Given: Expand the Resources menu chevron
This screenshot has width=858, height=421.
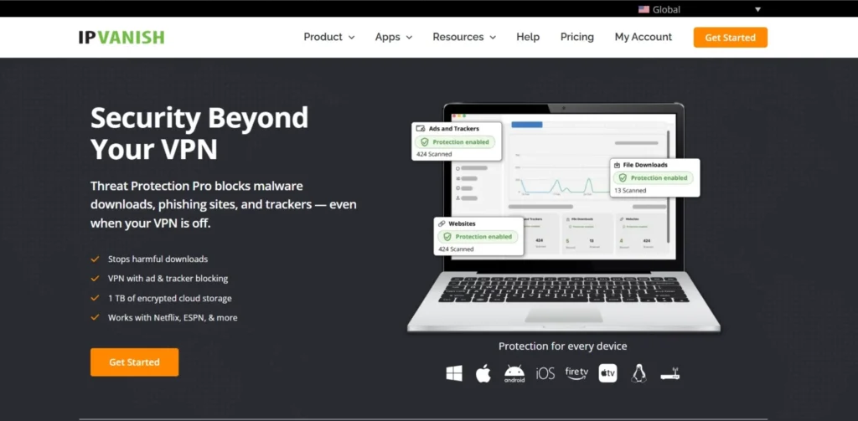Looking at the screenshot, I should pyautogui.click(x=493, y=38).
